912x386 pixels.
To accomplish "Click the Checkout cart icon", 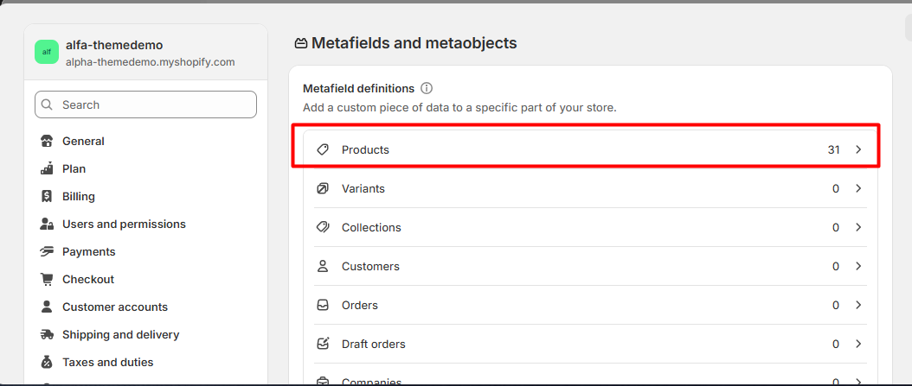I will coord(47,279).
